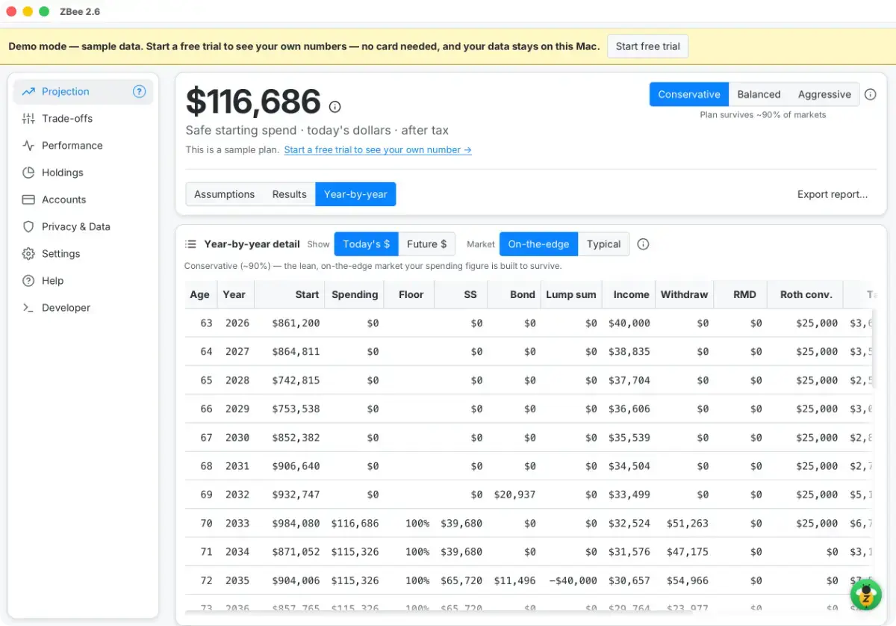Switch to the Year-by-year tab

(x=355, y=194)
